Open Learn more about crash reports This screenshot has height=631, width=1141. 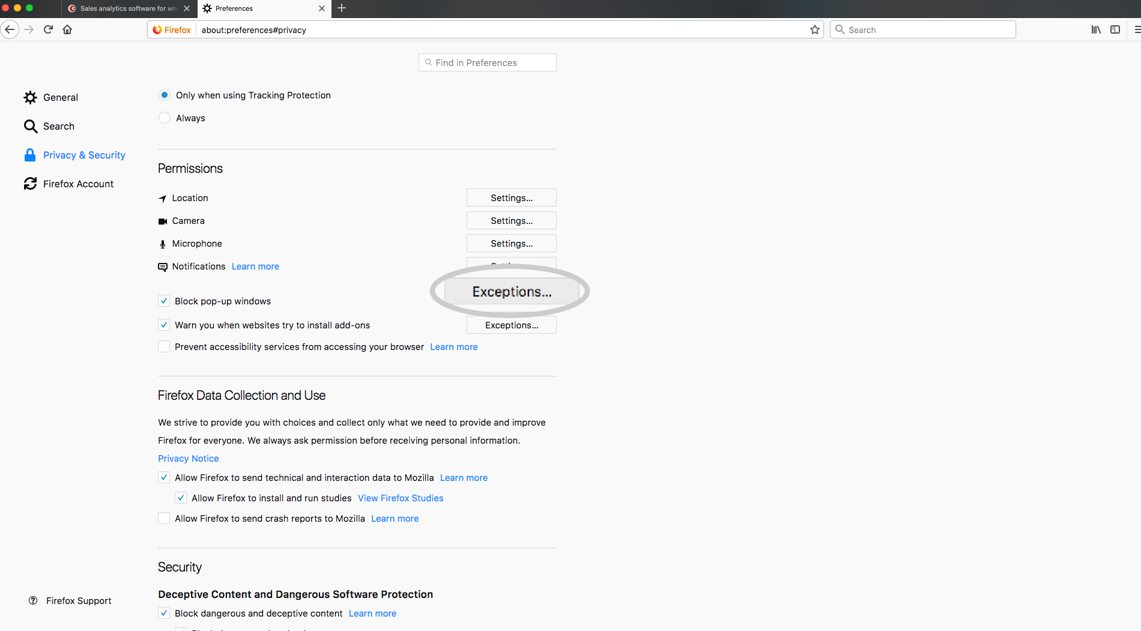pos(395,519)
